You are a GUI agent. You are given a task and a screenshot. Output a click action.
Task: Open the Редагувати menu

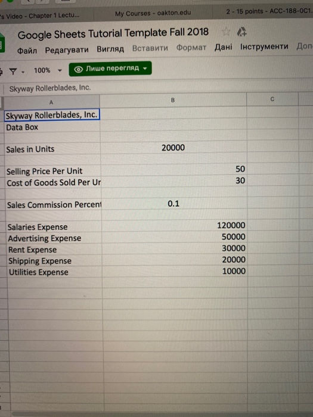pyautogui.click(x=67, y=49)
